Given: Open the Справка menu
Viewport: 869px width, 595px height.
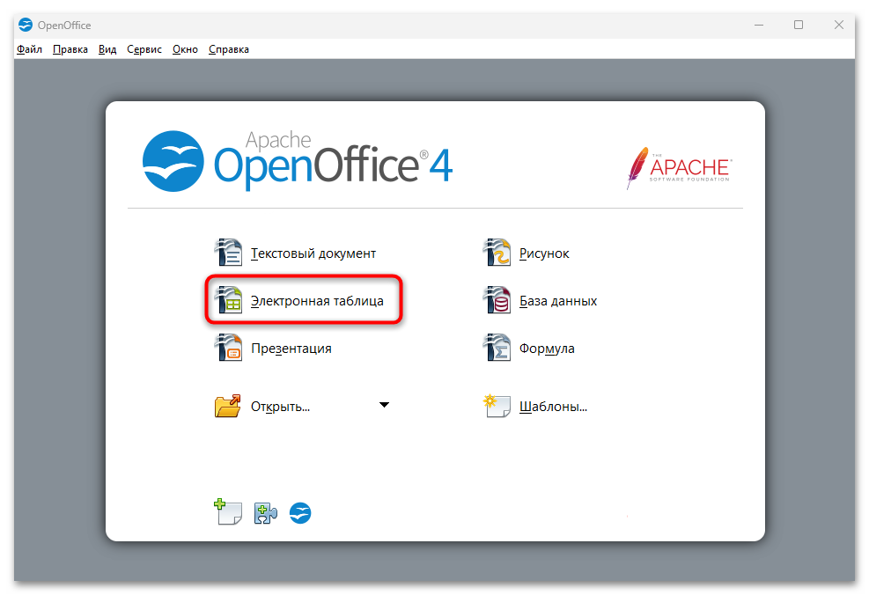Looking at the screenshot, I should point(229,49).
